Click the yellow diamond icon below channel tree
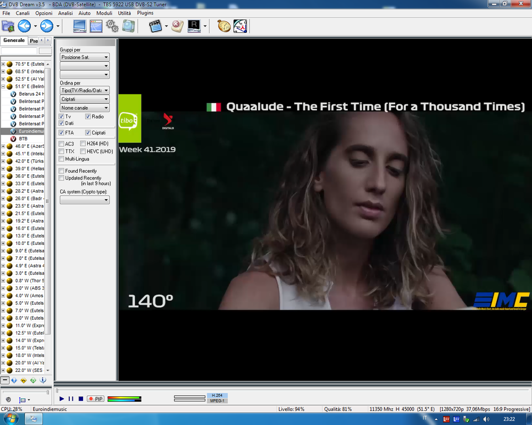 [x=23, y=380]
